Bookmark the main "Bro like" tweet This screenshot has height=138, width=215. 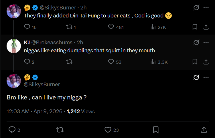click(x=156, y=130)
